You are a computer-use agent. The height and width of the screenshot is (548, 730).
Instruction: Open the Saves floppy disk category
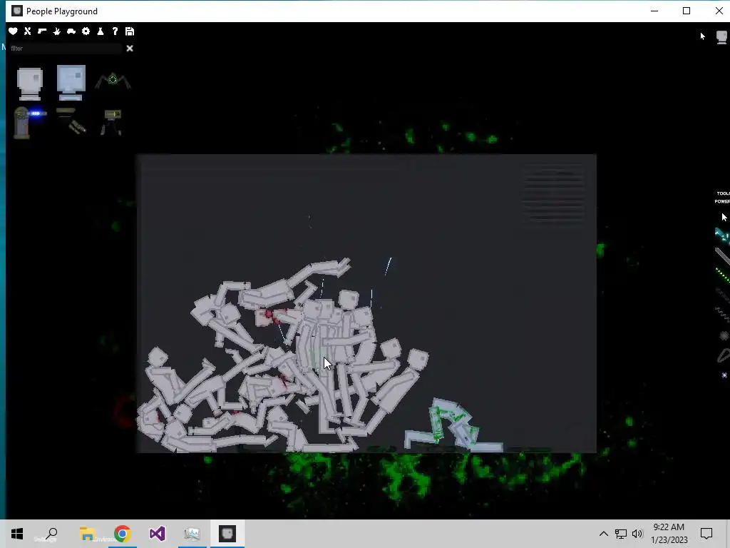coord(130,31)
